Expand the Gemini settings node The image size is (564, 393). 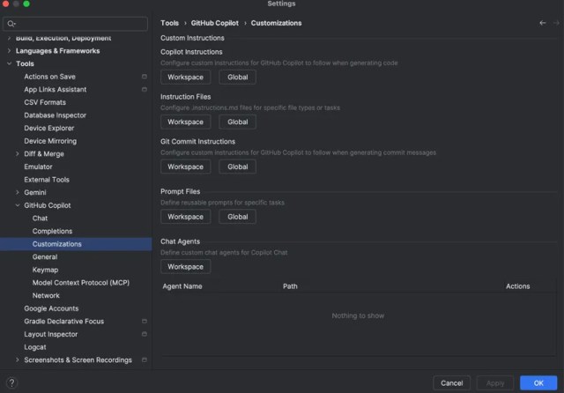(x=18, y=193)
